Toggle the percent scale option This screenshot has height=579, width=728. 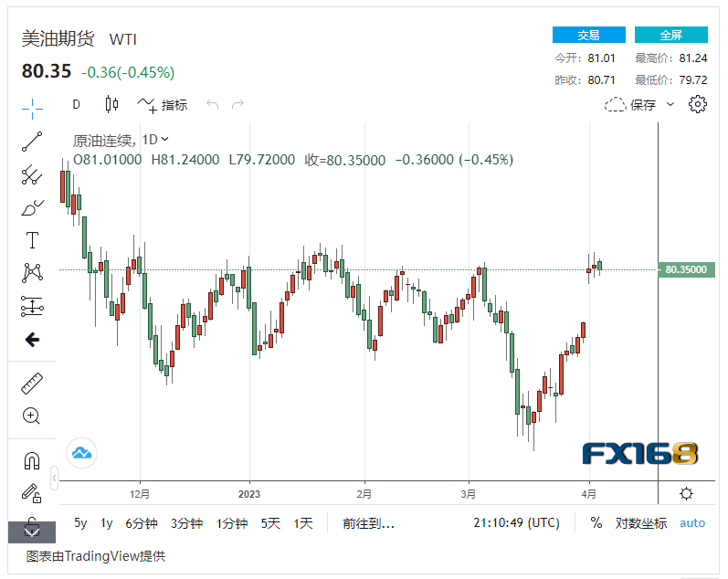(596, 523)
